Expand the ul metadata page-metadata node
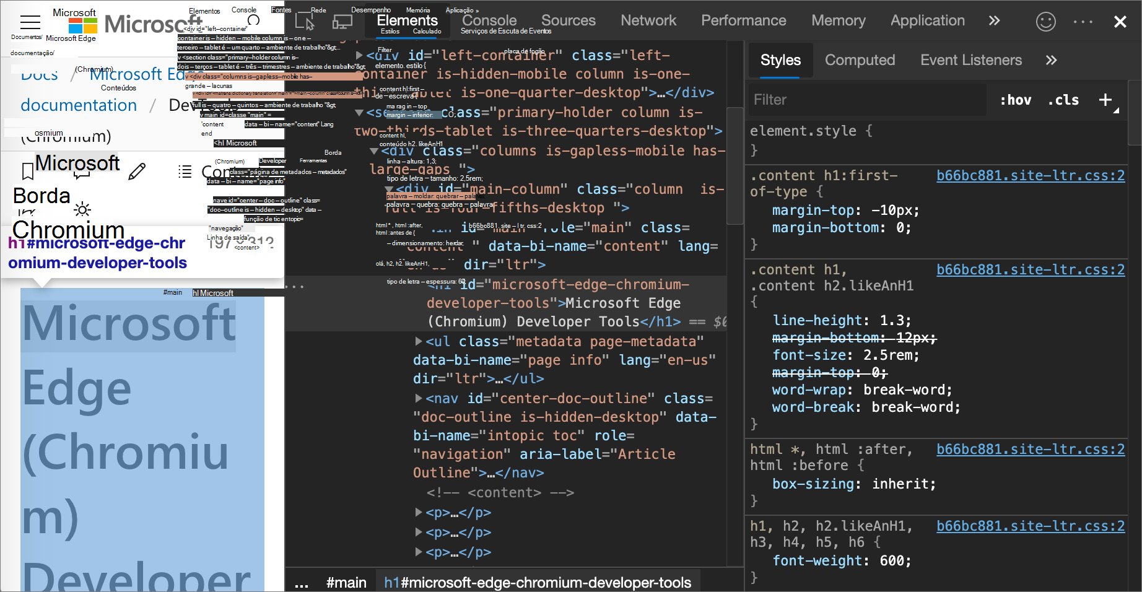The image size is (1142, 592). click(x=419, y=341)
